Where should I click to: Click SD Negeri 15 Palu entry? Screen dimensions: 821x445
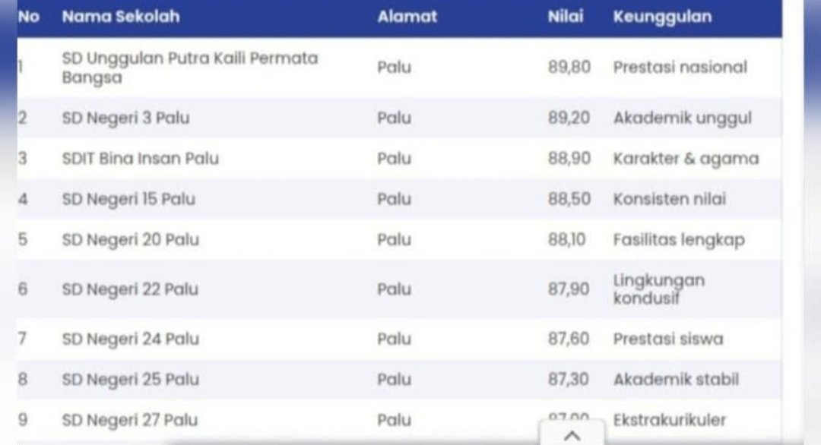click(x=128, y=199)
